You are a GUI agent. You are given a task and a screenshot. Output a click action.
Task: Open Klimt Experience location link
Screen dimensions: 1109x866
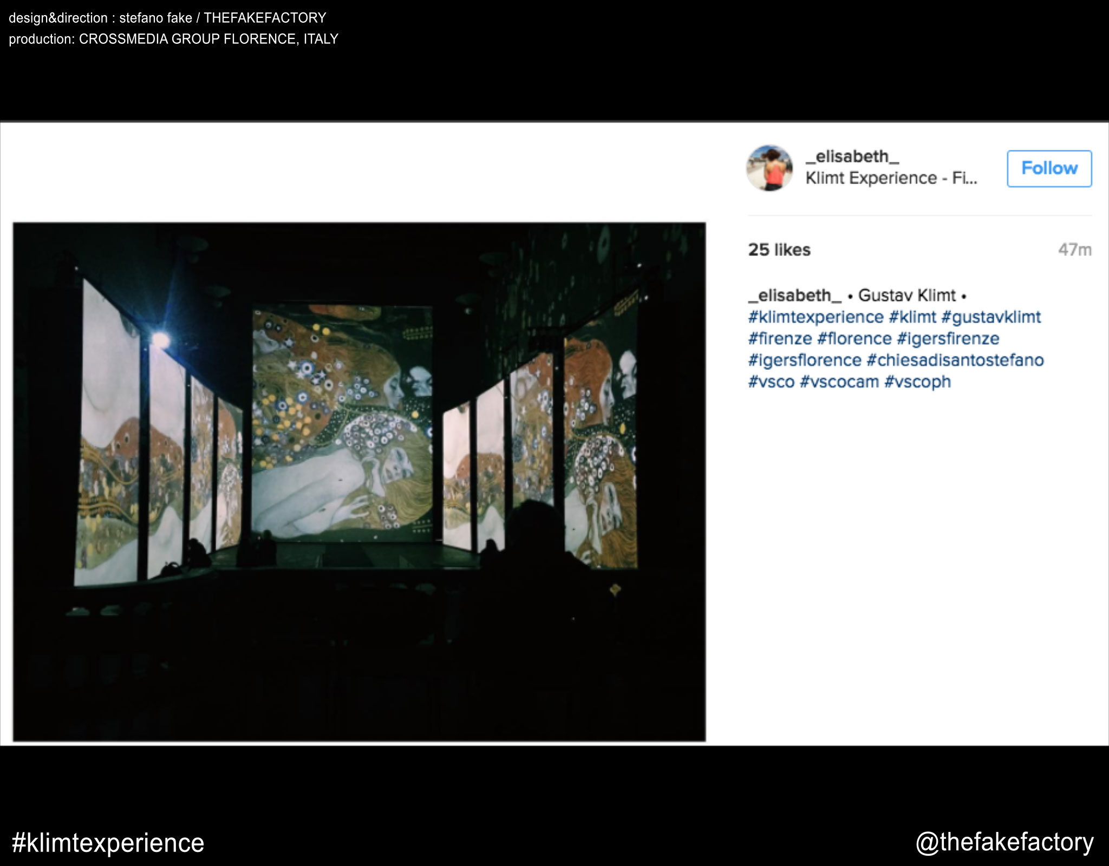(x=891, y=178)
